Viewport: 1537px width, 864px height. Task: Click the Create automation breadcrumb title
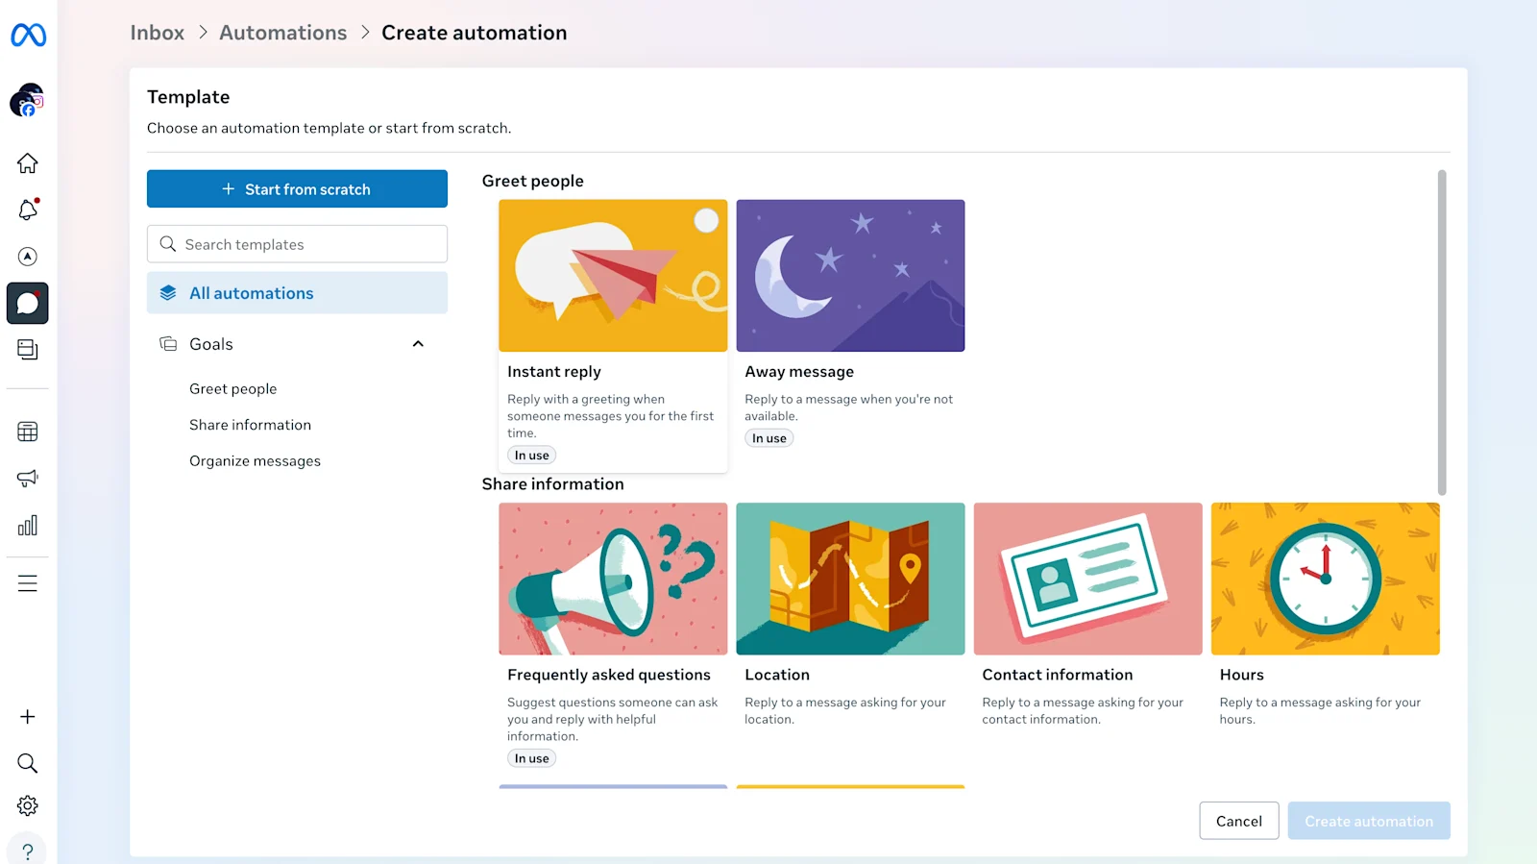coord(475,33)
